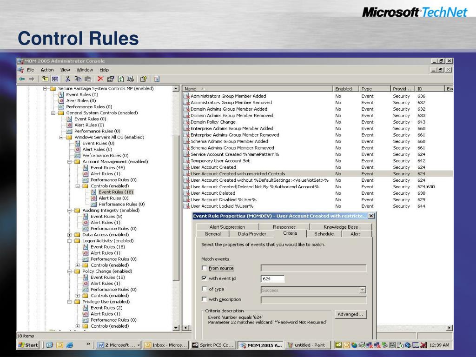The width and height of the screenshot is (476, 357).
Task: Select the 'User Account Created with restricted Controls' row
Action: pos(317,174)
